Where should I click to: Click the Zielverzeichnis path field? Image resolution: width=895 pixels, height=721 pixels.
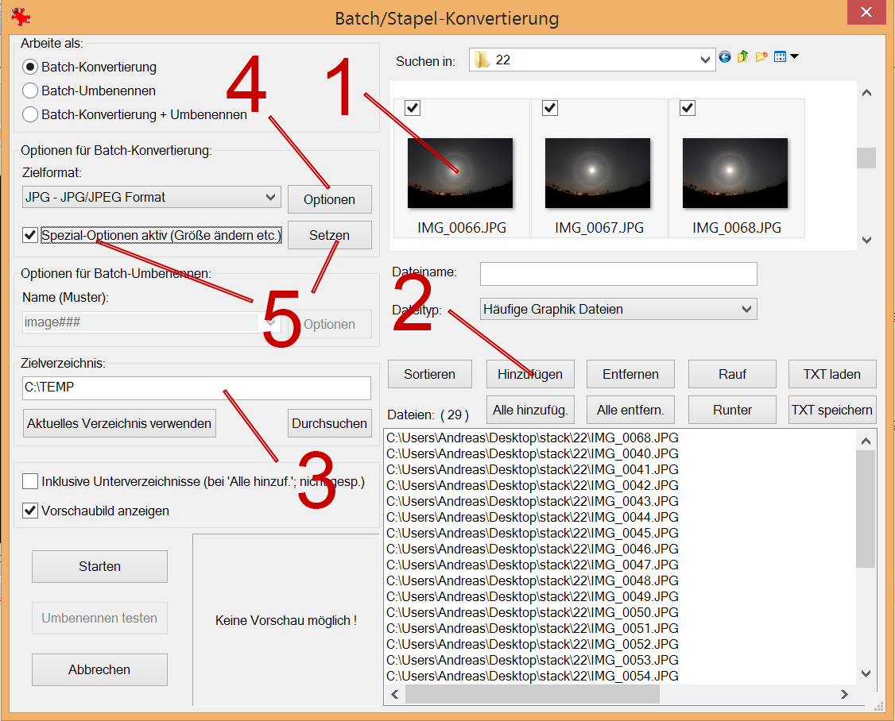click(x=196, y=387)
